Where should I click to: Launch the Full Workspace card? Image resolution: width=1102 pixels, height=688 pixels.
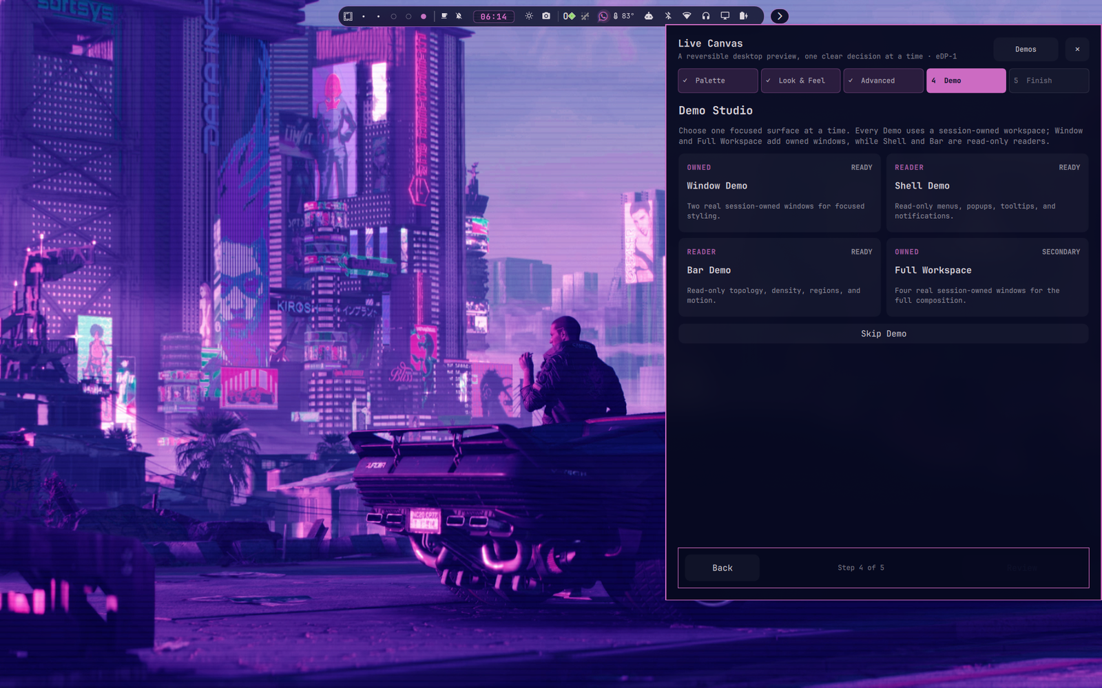[988, 277]
